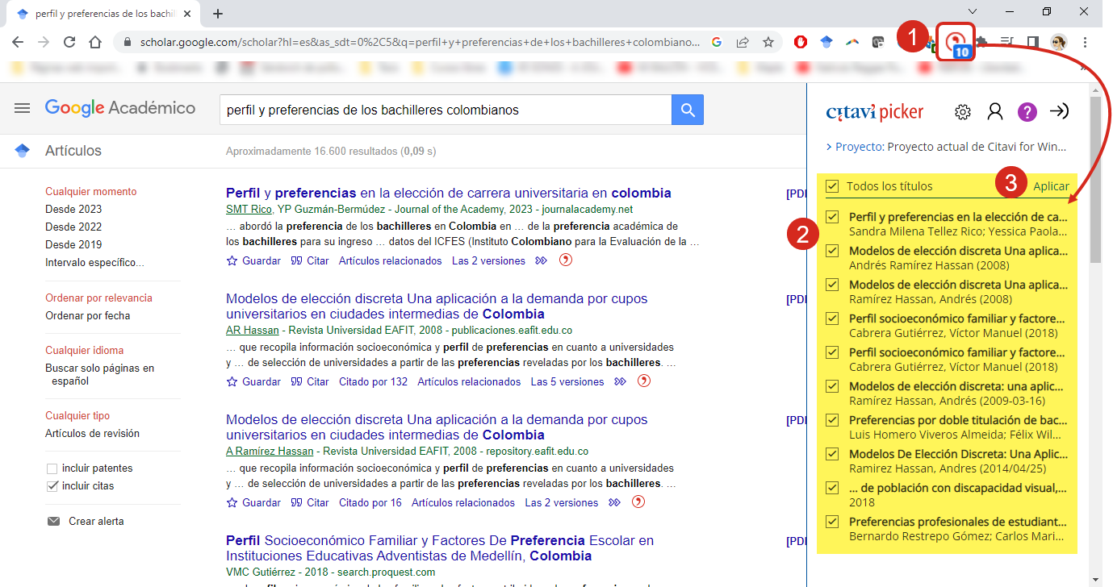Image resolution: width=1113 pixels, height=587 pixels.
Task: Open the Chrome profile avatar
Action: pyautogui.click(x=1058, y=42)
